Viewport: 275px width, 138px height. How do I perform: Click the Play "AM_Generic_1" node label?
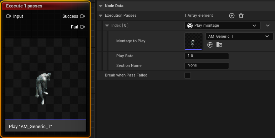[31, 126]
